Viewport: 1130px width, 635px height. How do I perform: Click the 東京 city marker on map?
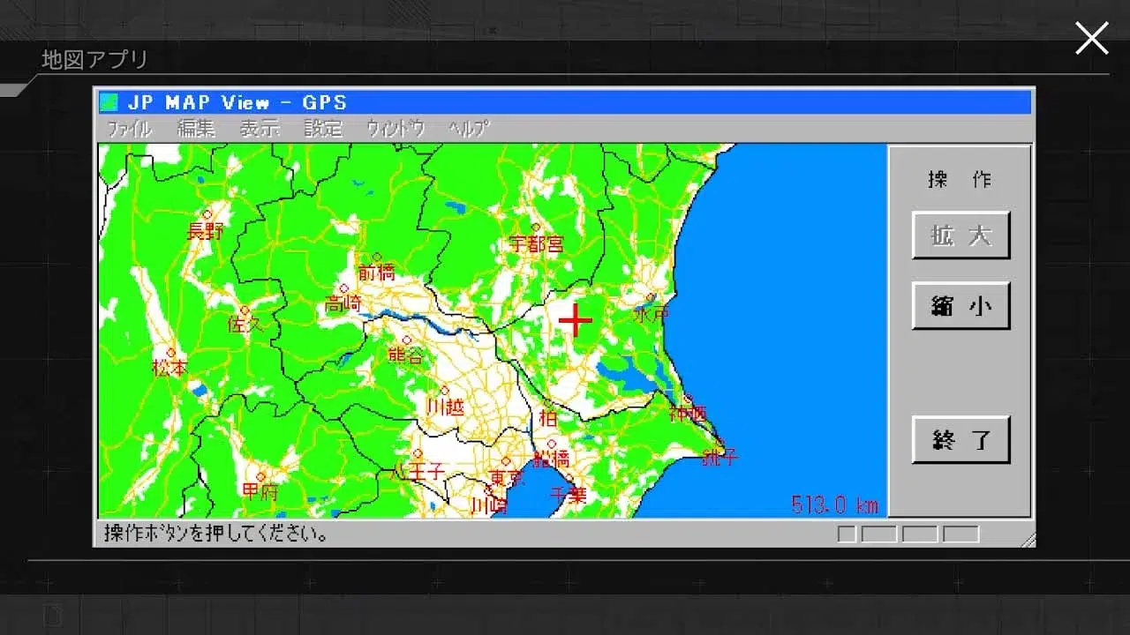click(507, 462)
